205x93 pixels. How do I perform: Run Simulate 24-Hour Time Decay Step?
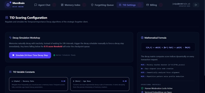point(30,55)
